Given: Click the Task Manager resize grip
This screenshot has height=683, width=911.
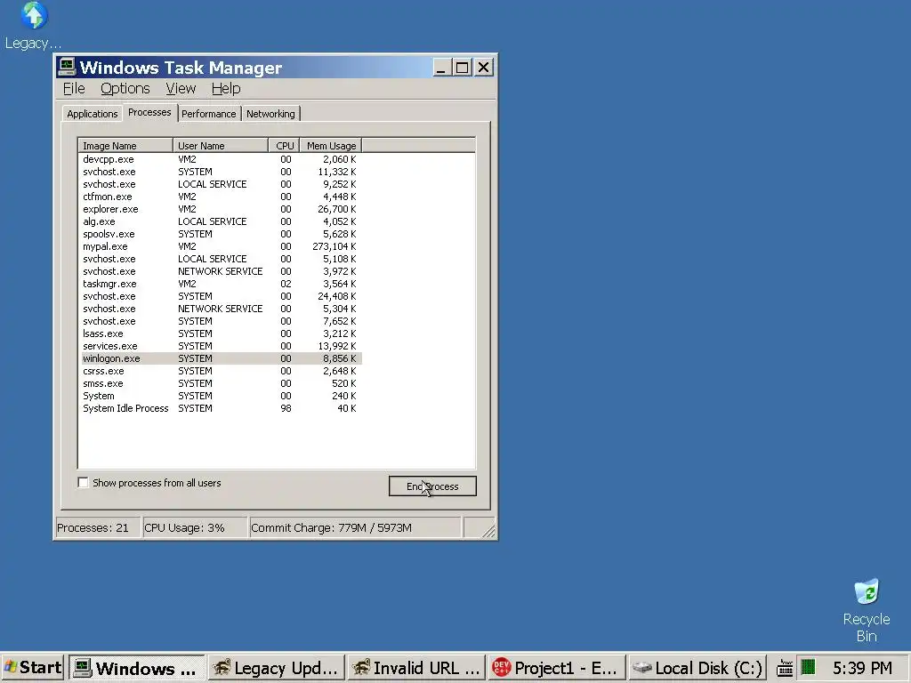Looking at the screenshot, I should coord(488,531).
